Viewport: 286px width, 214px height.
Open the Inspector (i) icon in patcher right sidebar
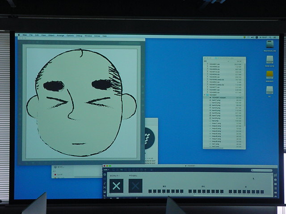[x=275, y=180]
